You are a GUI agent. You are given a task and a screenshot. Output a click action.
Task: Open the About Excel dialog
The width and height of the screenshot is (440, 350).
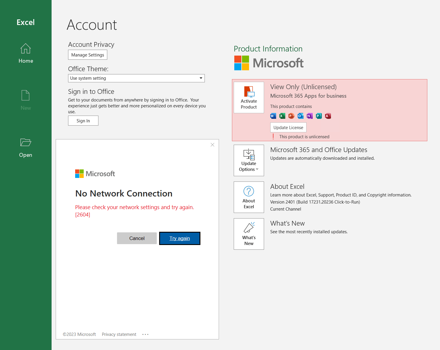pos(249,197)
